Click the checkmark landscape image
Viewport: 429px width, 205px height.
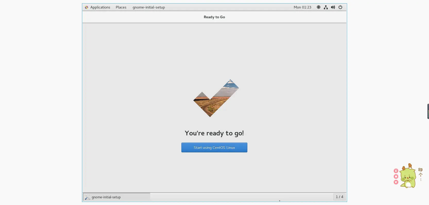[216, 98]
